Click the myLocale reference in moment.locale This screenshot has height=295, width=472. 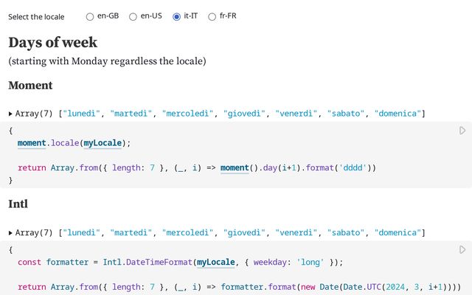point(103,143)
